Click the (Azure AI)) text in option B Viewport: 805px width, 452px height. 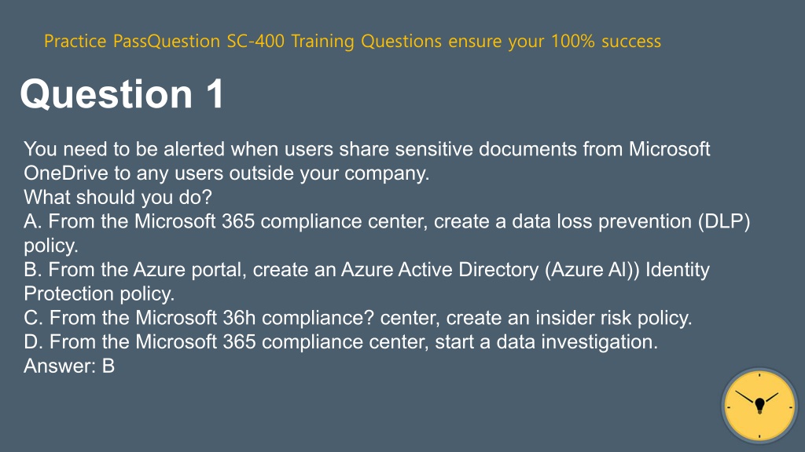pyautogui.click(x=593, y=270)
